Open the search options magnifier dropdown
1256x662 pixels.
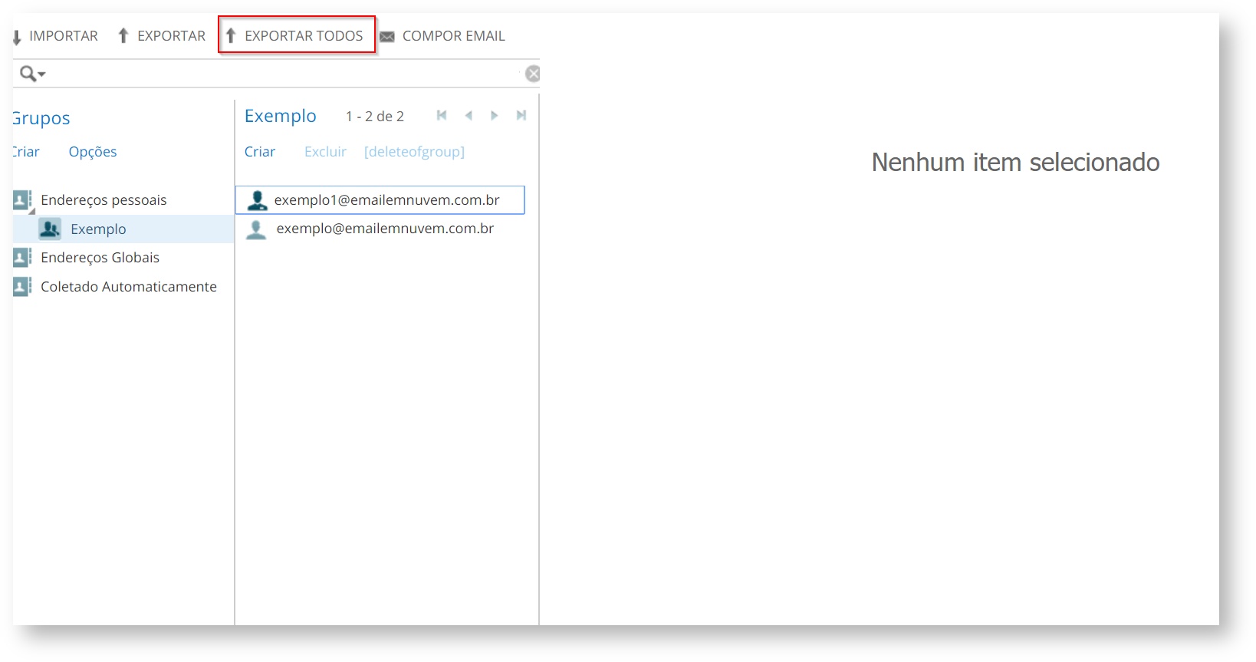(x=32, y=74)
